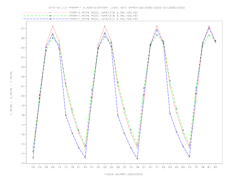Click x-axis forecast hour label 84
The height and width of the screenshot is (182, 235).
pyautogui.click(x=216, y=167)
